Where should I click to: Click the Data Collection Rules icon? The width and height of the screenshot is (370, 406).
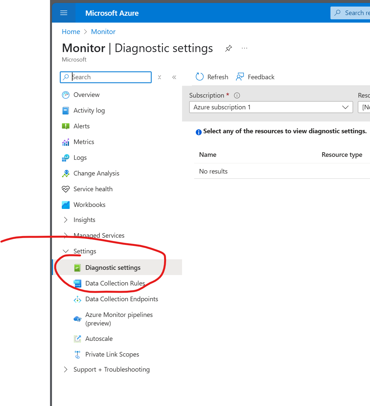77,284
